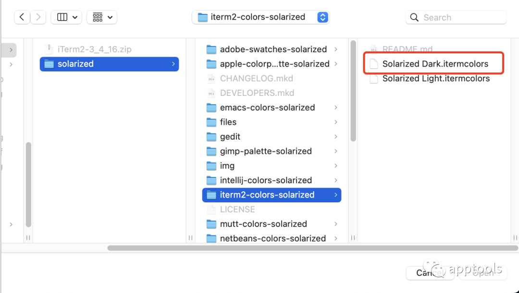Expand the emacs-colors-solarized folder chevron
The height and width of the screenshot is (293, 519).
coord(335,107)
